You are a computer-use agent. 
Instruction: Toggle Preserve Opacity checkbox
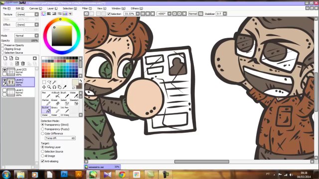tap(2, 45)
